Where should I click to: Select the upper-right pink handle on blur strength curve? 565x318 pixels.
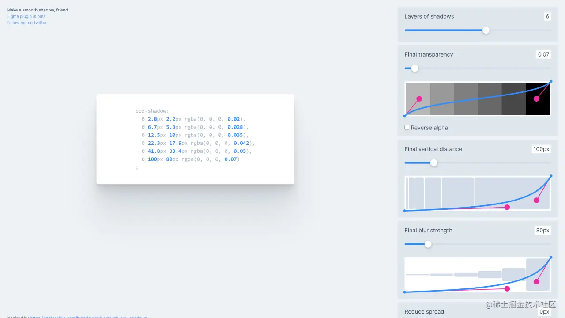coord(536,281)
